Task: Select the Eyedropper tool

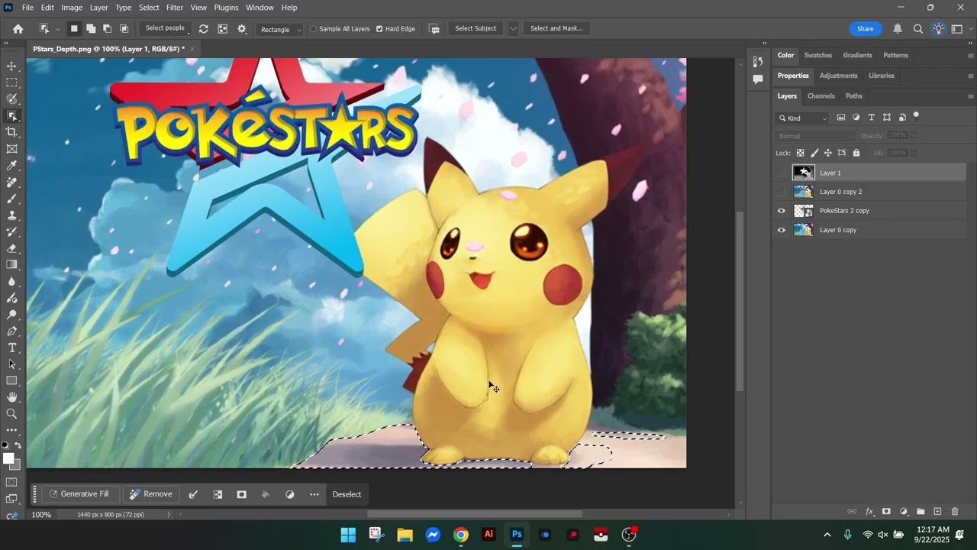Action: pyautogui.click(x=11, y=166)
